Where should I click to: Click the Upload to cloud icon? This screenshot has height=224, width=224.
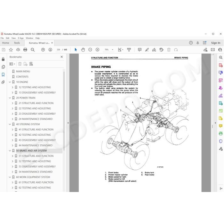pos(18,50)
